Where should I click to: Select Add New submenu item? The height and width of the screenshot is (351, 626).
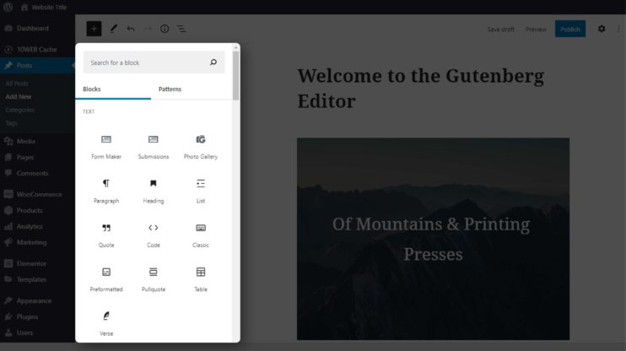pyautogui.click(x=19, y=97)
